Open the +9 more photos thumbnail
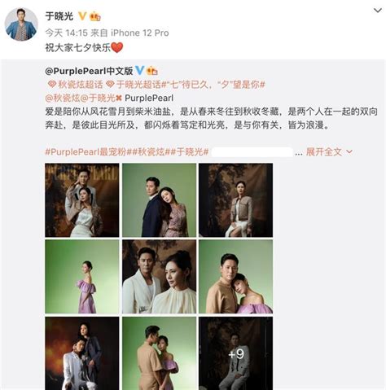386x390 pixels. [236, 353]
